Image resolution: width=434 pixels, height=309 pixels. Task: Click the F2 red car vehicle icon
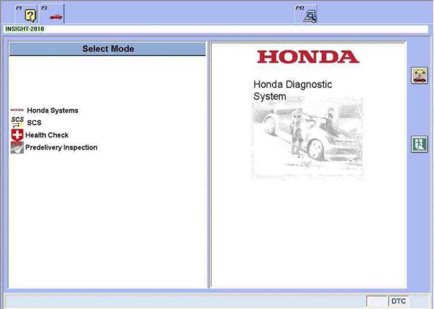tap(56, 17)
